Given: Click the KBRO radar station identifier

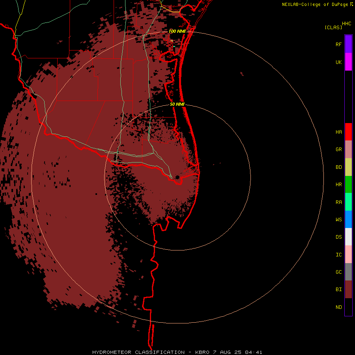Looking at the screenshot, I should [202, 352].
